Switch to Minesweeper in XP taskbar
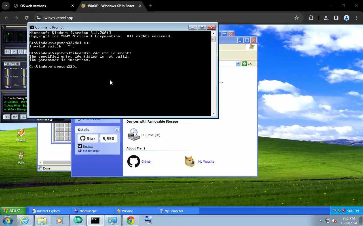The height and width of the screenshot is (226, 363). click(93, 211)
